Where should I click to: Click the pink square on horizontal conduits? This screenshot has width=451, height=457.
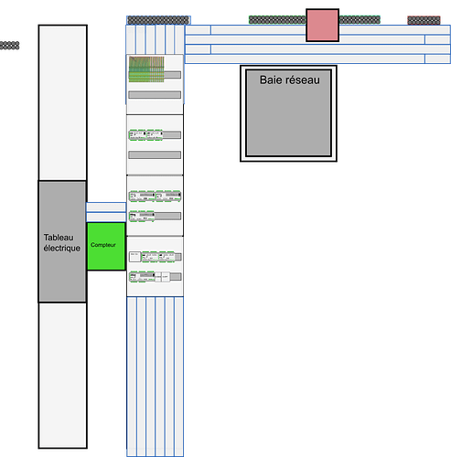coord(323,25)
